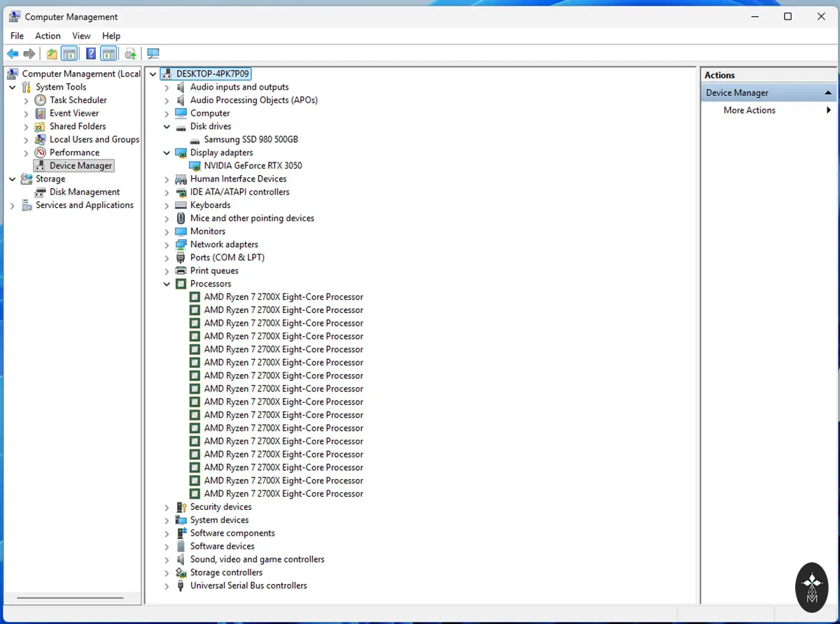This screenshot has width=840, height=624.
Task: Expand the System devices category
Action: 167,520
